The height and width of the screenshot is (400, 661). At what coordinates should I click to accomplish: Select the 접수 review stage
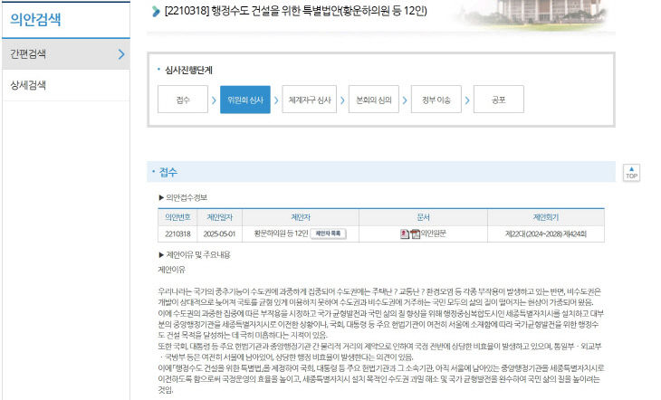183,100
